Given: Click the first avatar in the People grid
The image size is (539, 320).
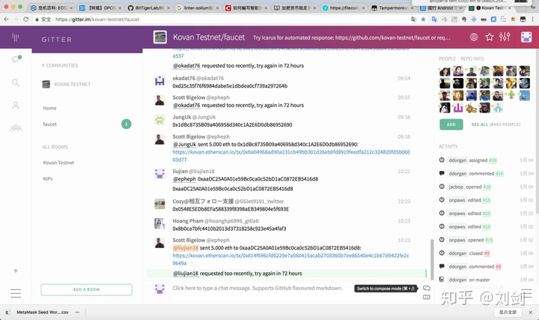Looking at the screenshot, I should (445, 71).
